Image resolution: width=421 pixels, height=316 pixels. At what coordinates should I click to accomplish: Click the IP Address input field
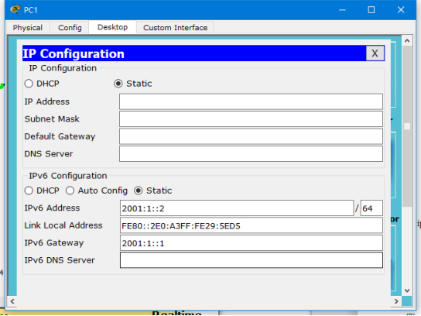click(x=251, y=101)
